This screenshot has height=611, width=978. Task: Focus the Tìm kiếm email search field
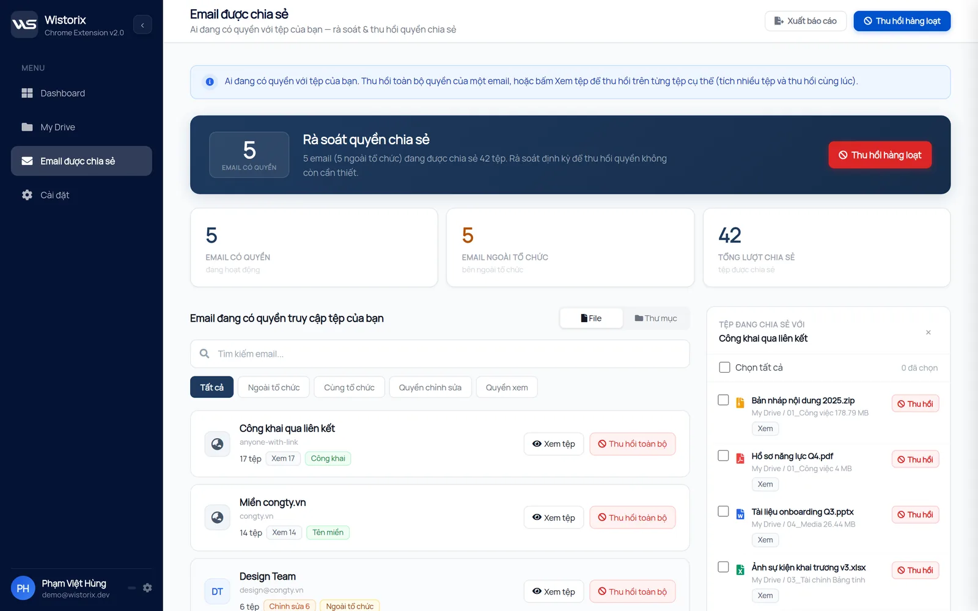(439, 354)
